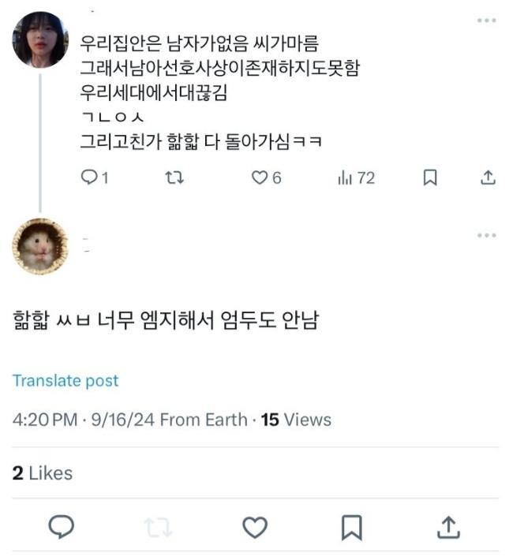Viewport: 509px width, 560px height.
Task: Share the main post at bottom
Action: (447, 527)
